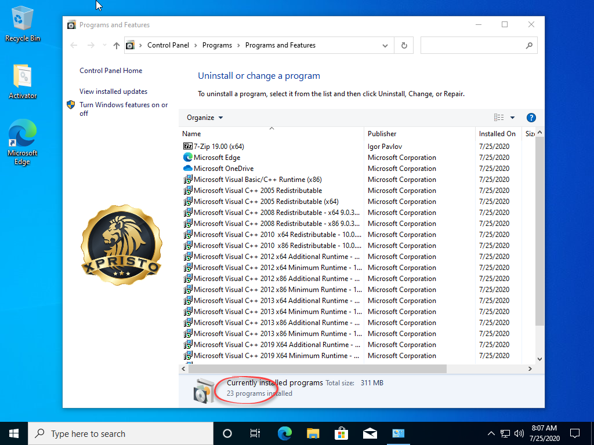Click the Visual Basic/C++ Runtime (x86) installer icon

(x=187, y=180)
